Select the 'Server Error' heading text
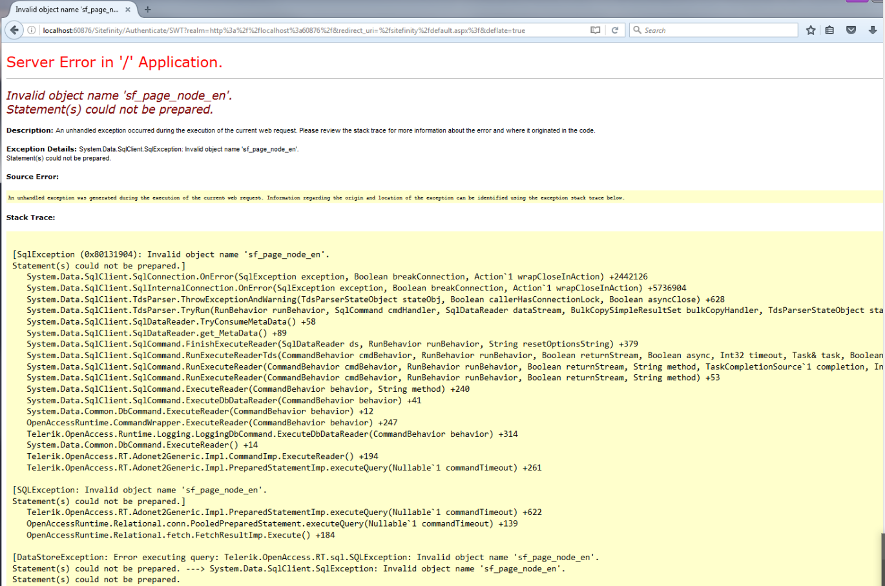The image size is (885, 586). click(x=113, y=62)
